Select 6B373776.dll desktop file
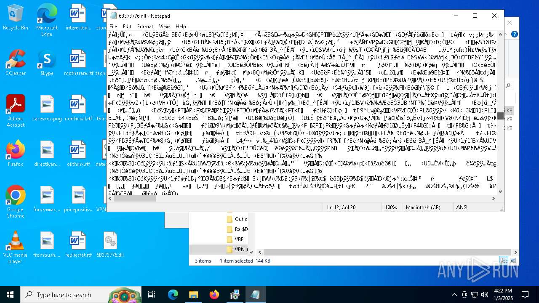The width and height of the screenshot is (539, 303). coord(110,245)
